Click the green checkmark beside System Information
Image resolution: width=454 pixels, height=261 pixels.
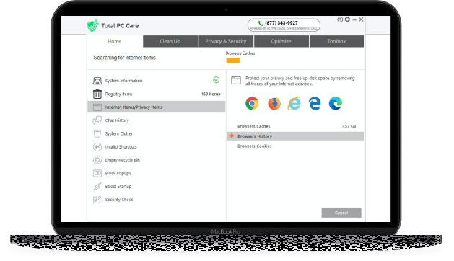tap(216, 79)
